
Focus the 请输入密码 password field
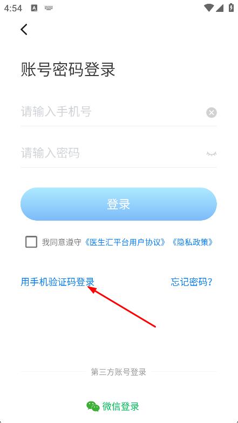click(113, 153)
